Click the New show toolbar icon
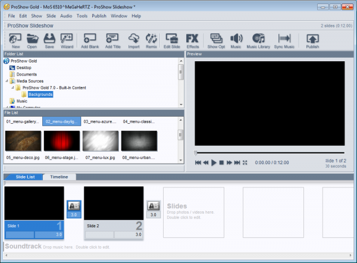The image size is (357, 263). pos(15,41)
